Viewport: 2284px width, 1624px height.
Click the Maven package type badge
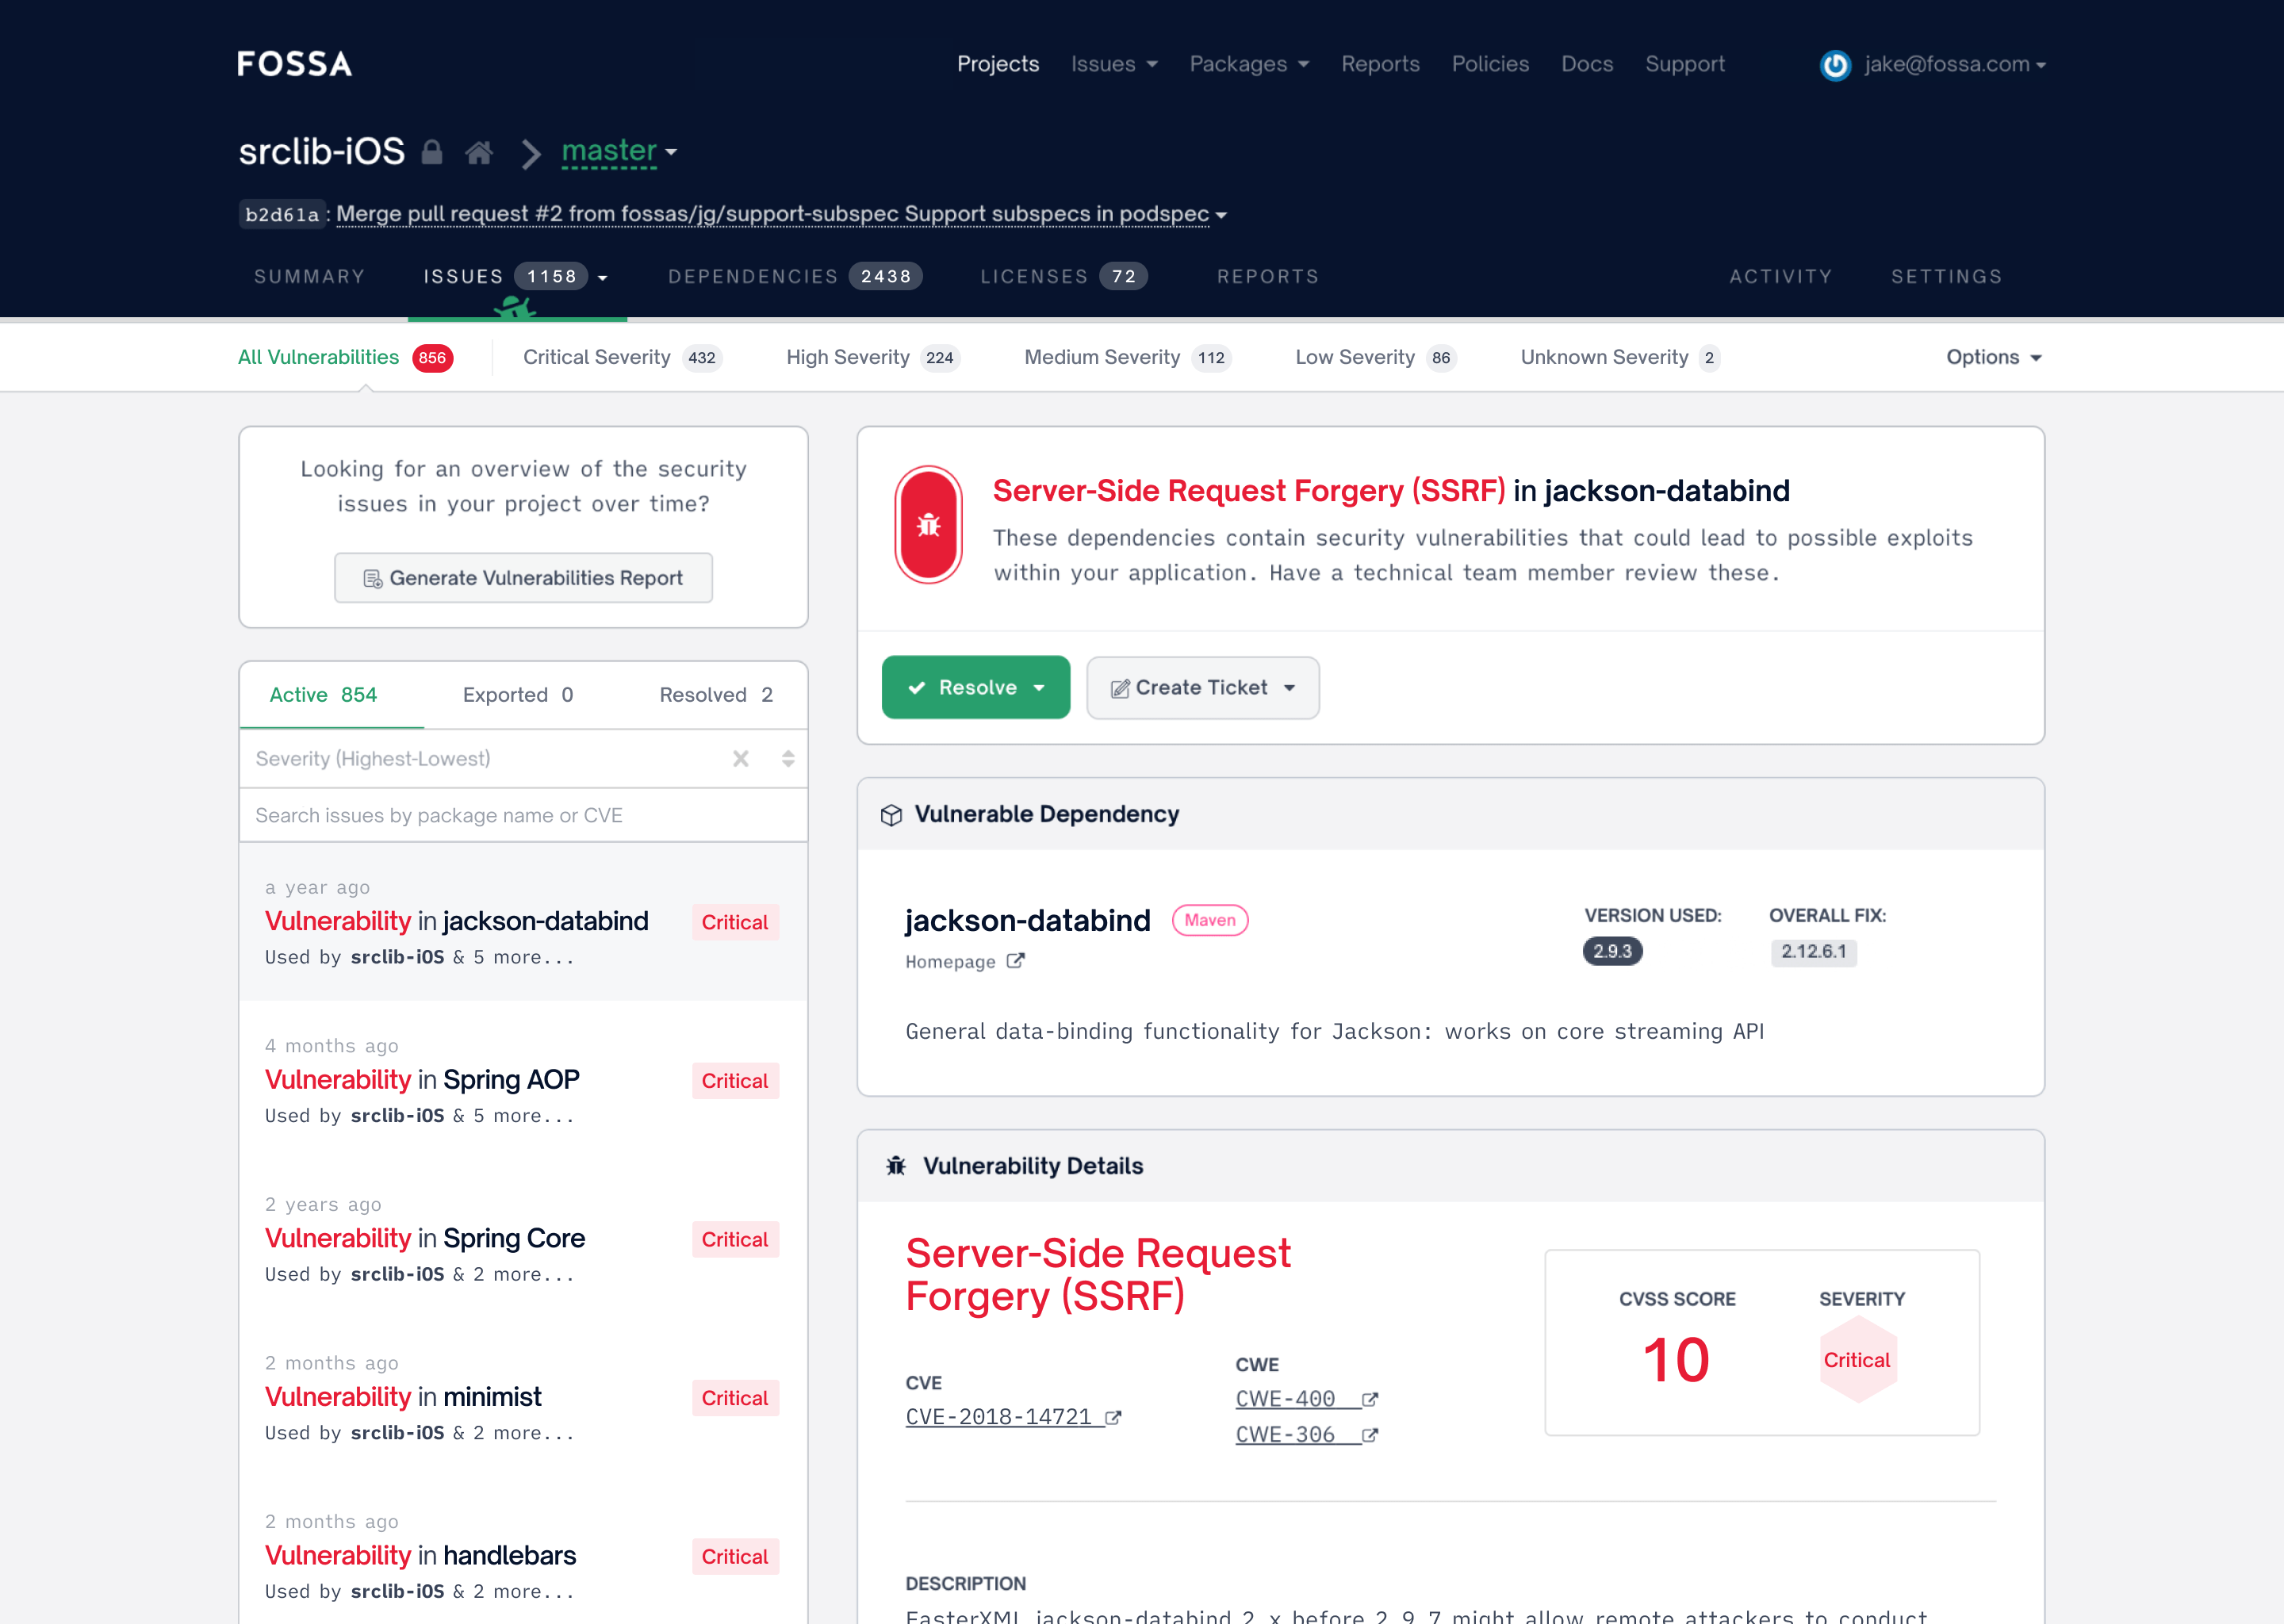[x=1210, y=920]
